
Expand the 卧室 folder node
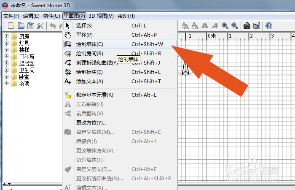(x=6, y=77)
